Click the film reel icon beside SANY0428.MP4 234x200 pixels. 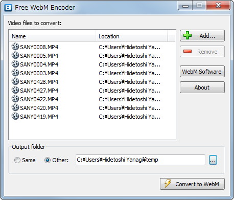click(15, 81)
